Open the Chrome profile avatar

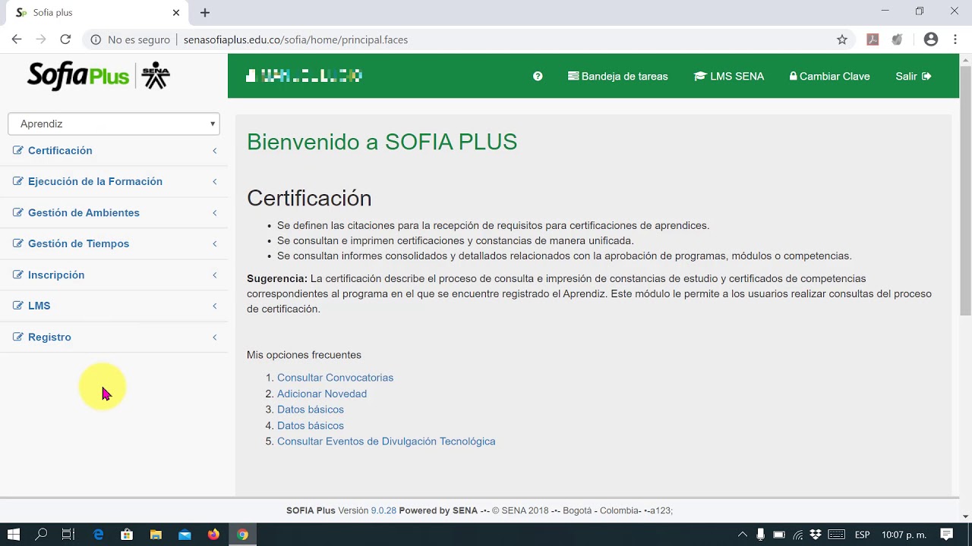[931, 39]
